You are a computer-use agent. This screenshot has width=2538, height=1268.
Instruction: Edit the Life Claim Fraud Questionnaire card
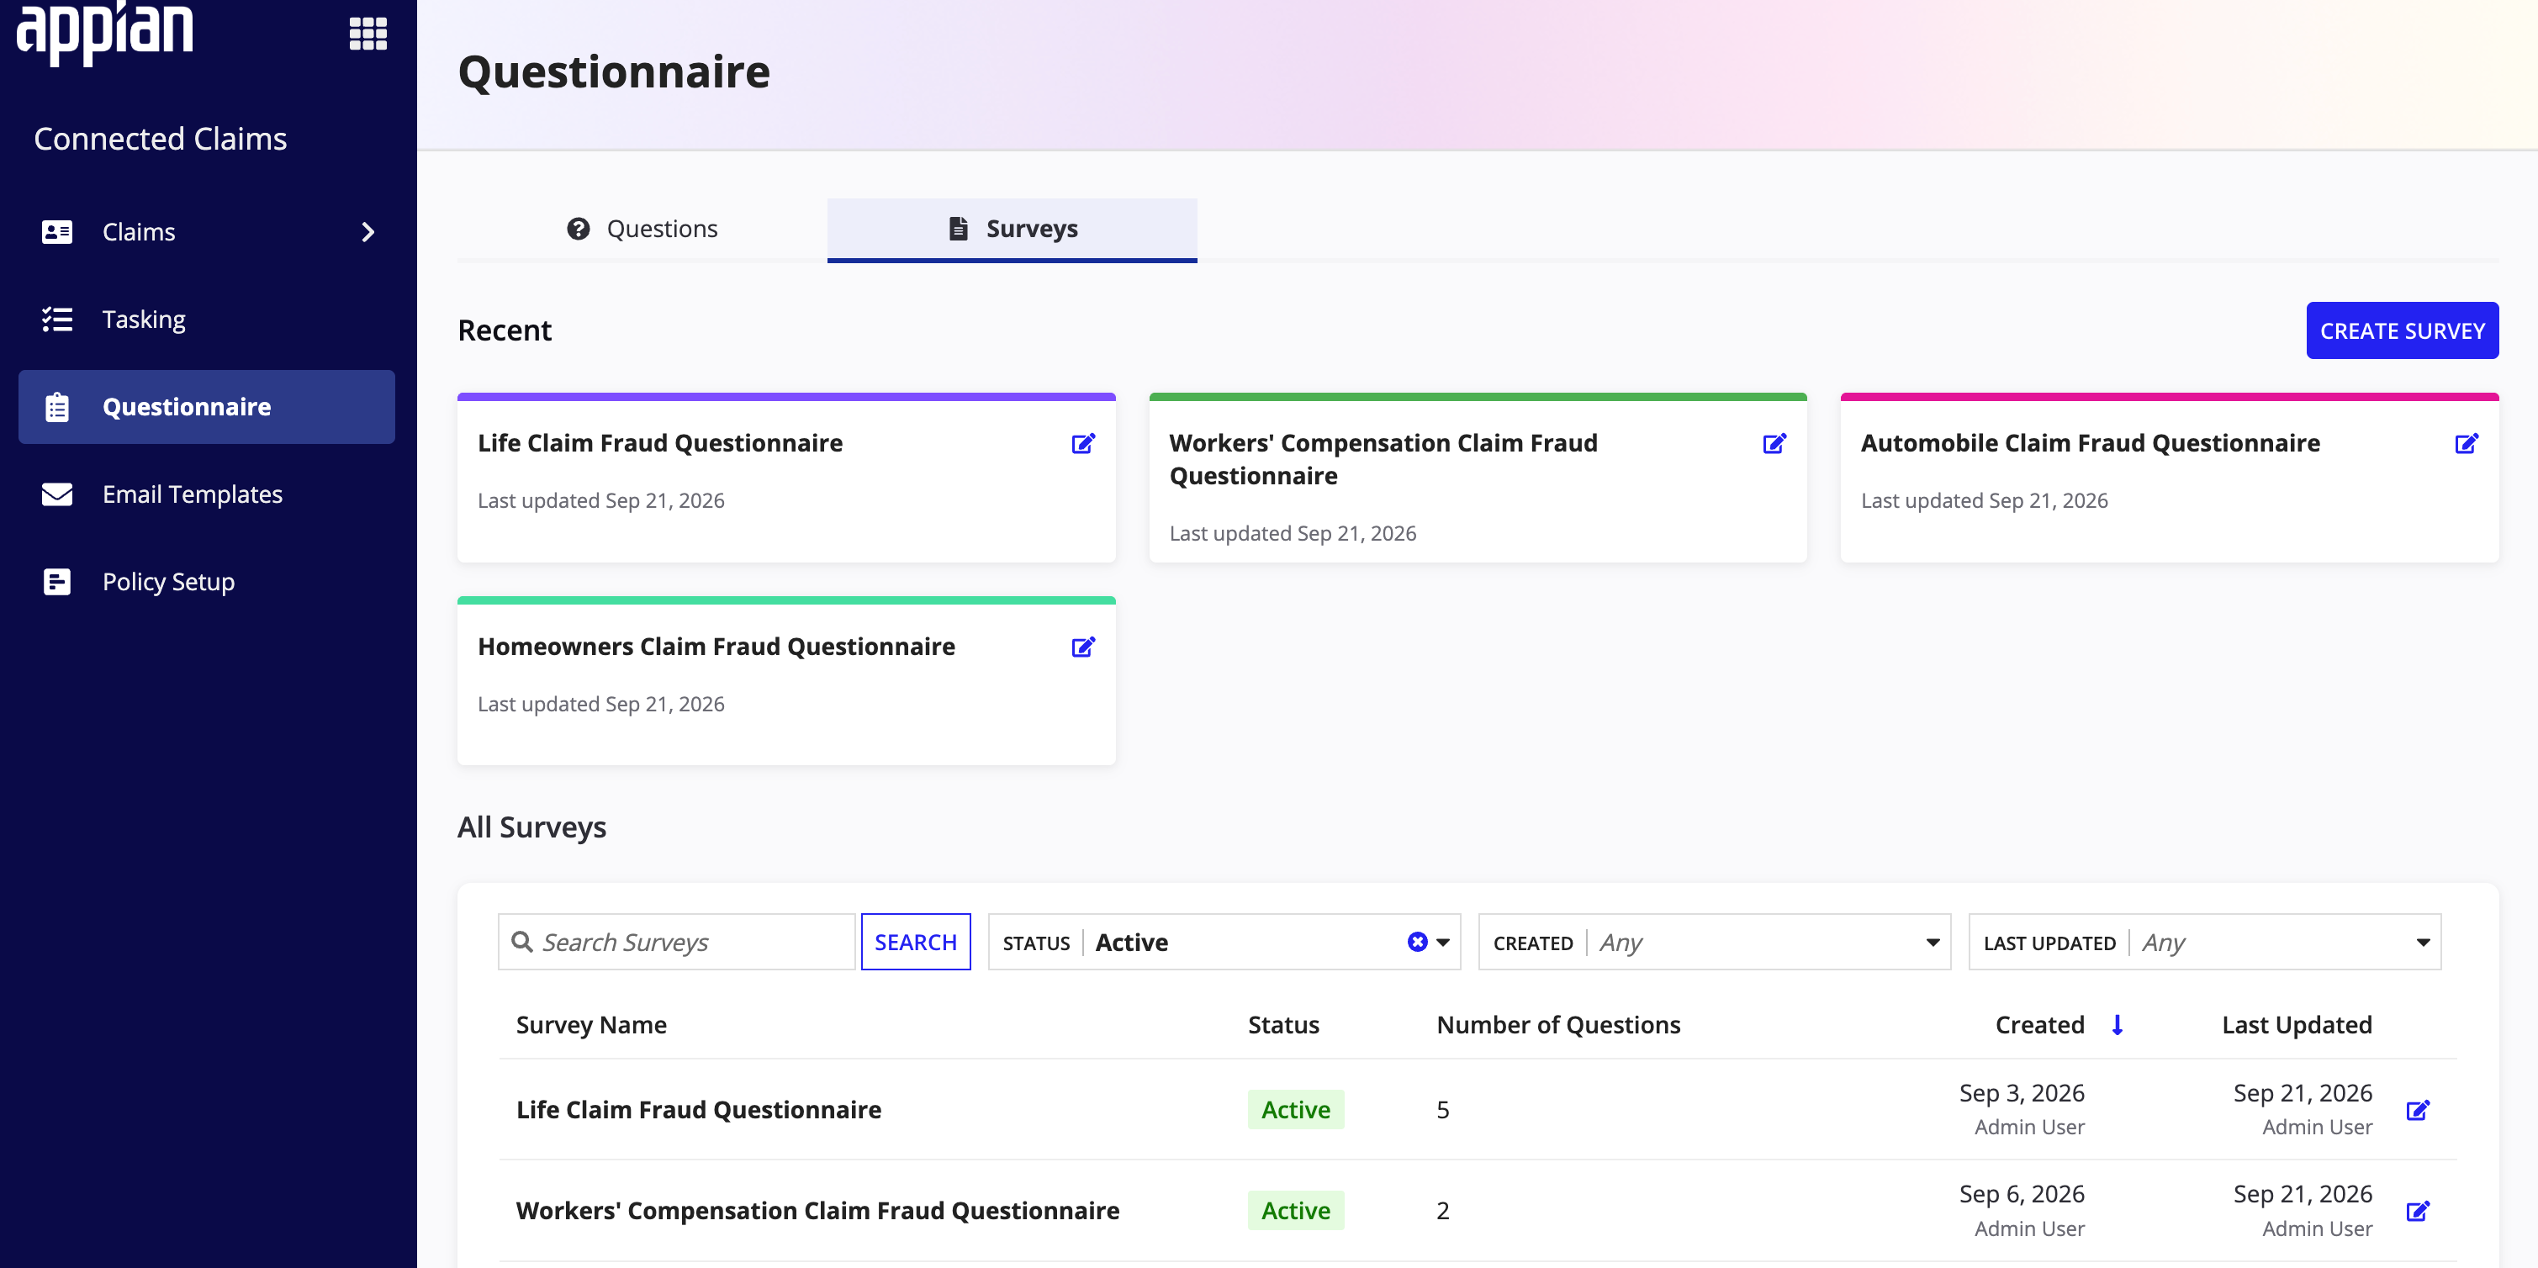tap(1083, 443)
